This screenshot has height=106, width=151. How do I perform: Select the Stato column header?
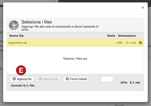point(111,36)
